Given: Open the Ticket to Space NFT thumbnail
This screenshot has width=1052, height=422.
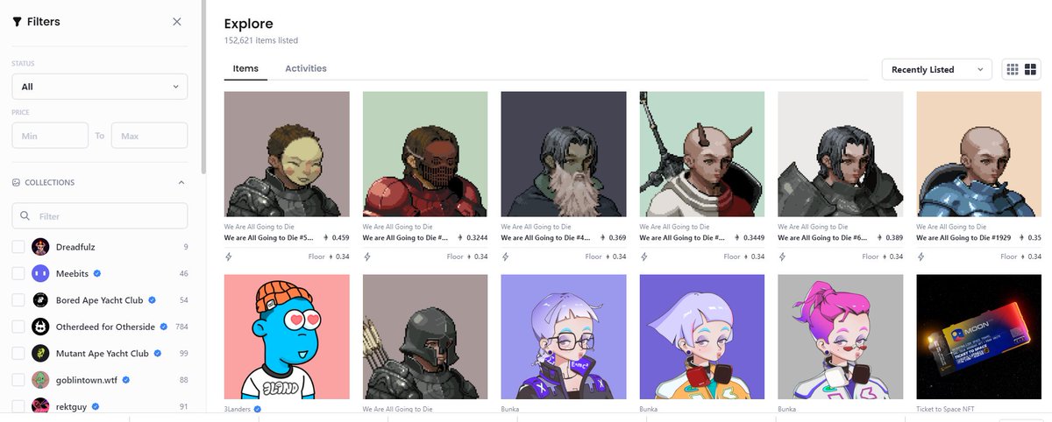Looking at the screenshot, I should [x=979, y=337].
